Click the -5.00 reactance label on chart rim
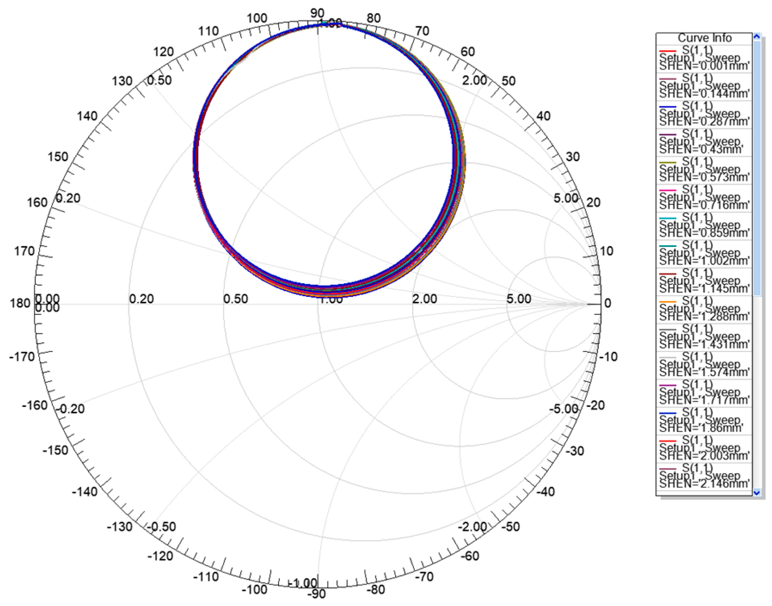The height and width of the screenshot is (606, 772). pos(564,408)
